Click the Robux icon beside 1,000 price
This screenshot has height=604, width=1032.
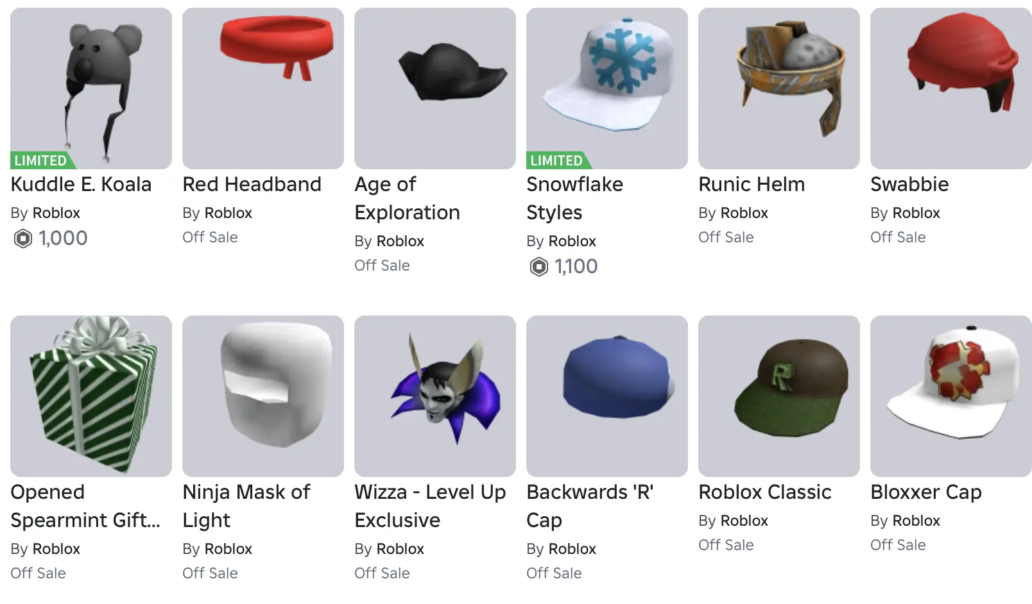(x=23, y=239)
